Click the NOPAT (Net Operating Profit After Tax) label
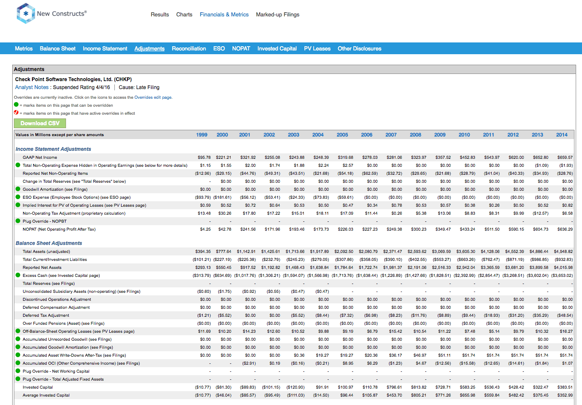The image size is (582, 405). point(59,229)
